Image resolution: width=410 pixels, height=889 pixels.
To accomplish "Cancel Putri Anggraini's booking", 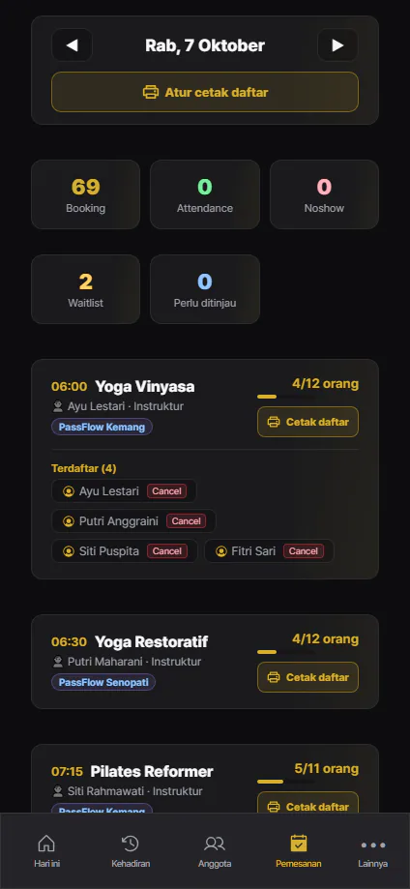I will coord(186,521).
